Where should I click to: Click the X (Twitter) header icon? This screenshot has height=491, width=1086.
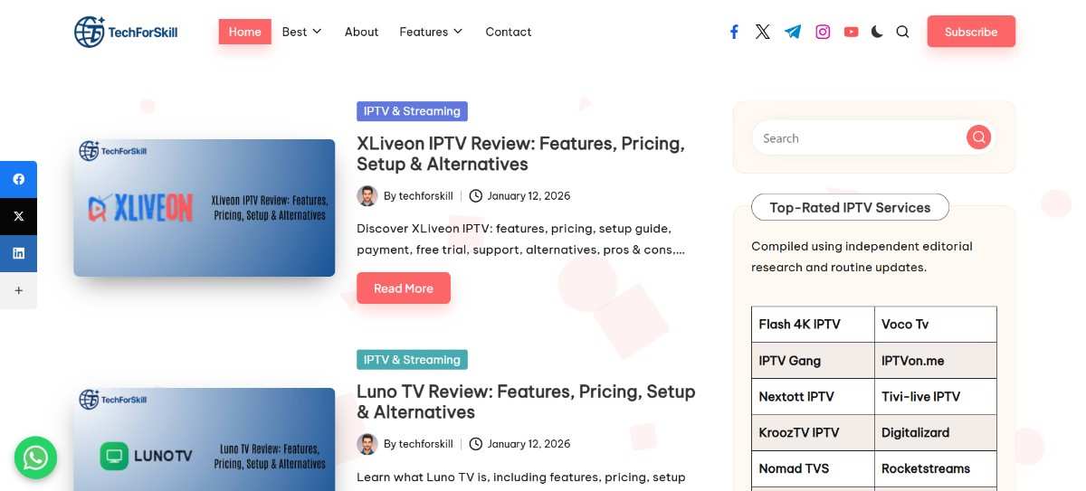pos(763,32)
